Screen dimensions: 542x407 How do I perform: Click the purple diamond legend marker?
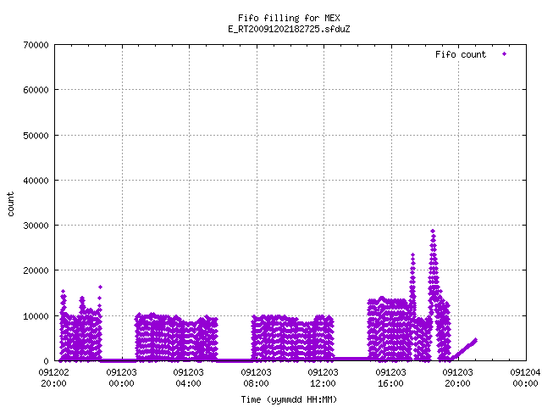click(x=505, y=53)
